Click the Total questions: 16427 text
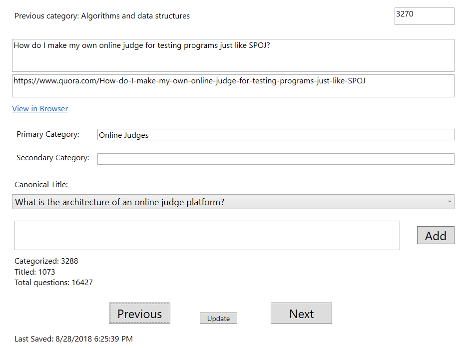Image resolution: width=466 pixels, height=348 pixels. (x=53, y=283)
